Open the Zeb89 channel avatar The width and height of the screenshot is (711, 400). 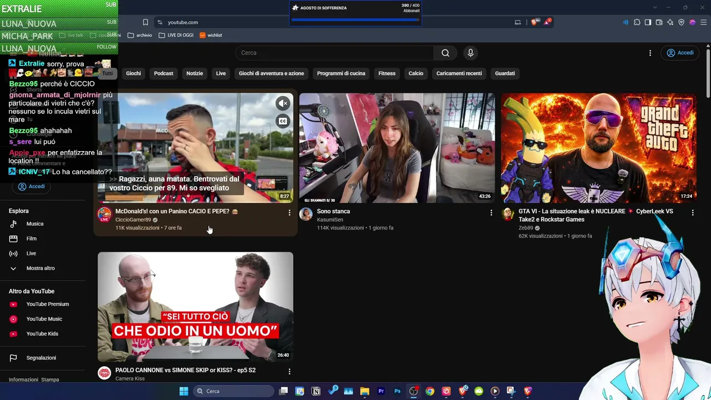[508, 215]
